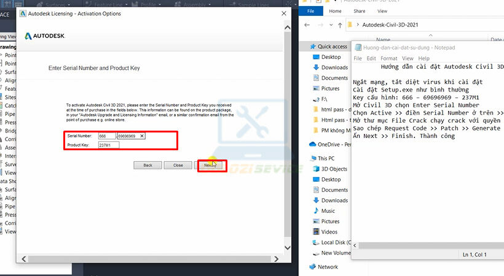Open the Format menu in Notepad

(x=388, y=58)
